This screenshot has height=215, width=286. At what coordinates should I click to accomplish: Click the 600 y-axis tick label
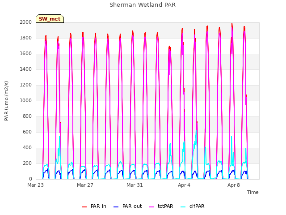coord(27,132)
